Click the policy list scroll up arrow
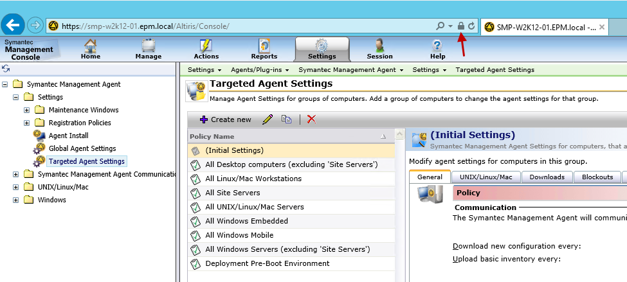Screen dimensions: 627x282 399,134
